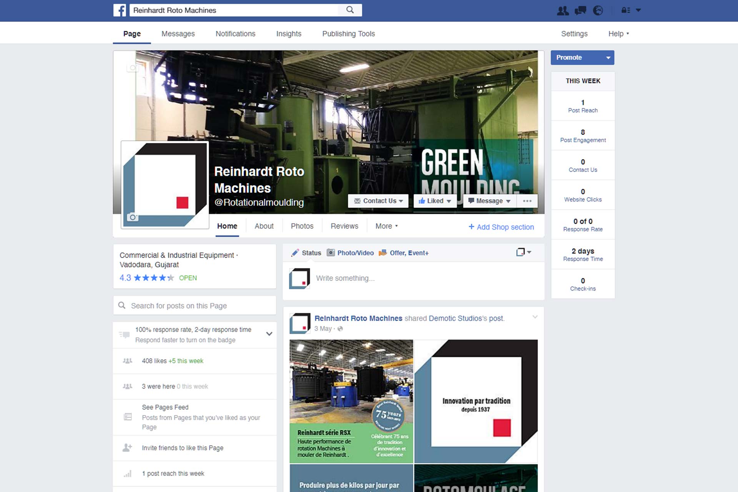This screenshot has height=492, width=738.
Task: Click Reinhardt Roto Machines post author link
Action: pyautogui.click(x=358, y=318)
